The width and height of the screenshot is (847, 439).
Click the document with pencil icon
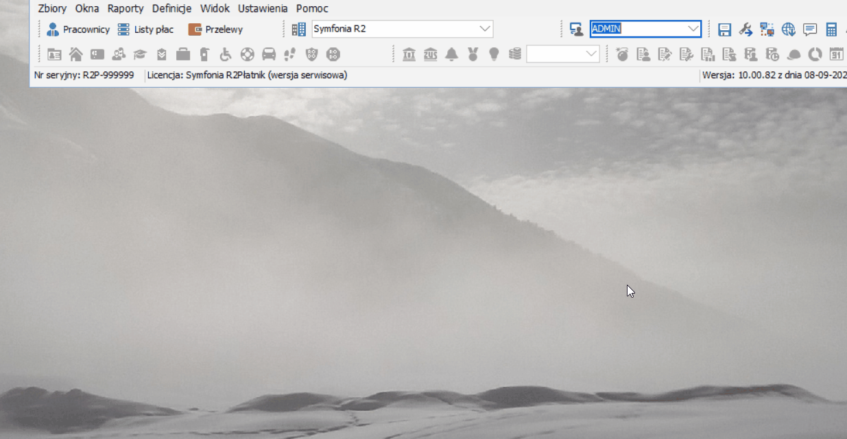[665, 54]
